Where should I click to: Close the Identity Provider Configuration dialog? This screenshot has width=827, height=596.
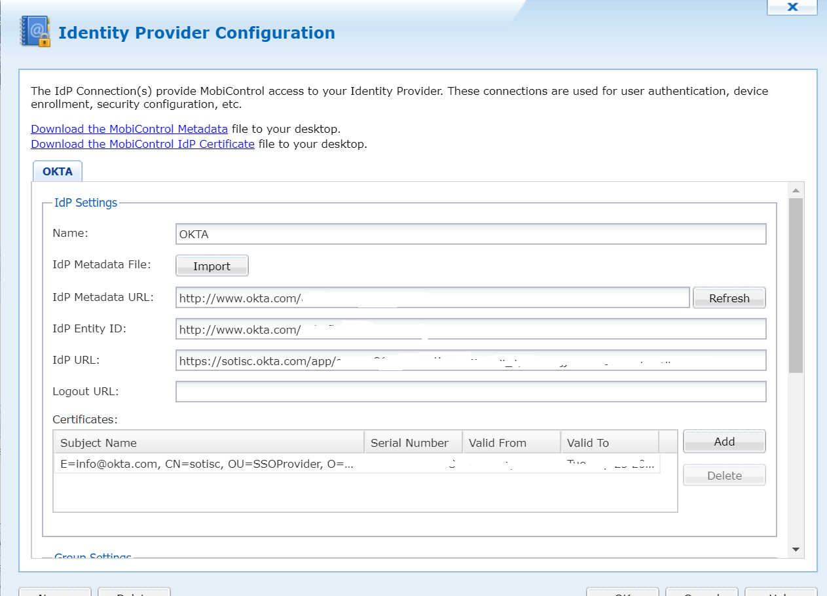click(x=792, y=7)
